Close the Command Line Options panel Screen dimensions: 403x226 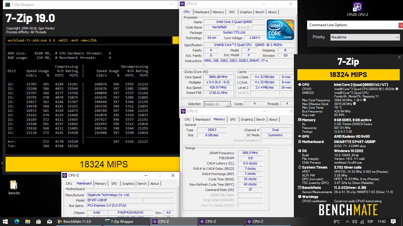(401, 26)
